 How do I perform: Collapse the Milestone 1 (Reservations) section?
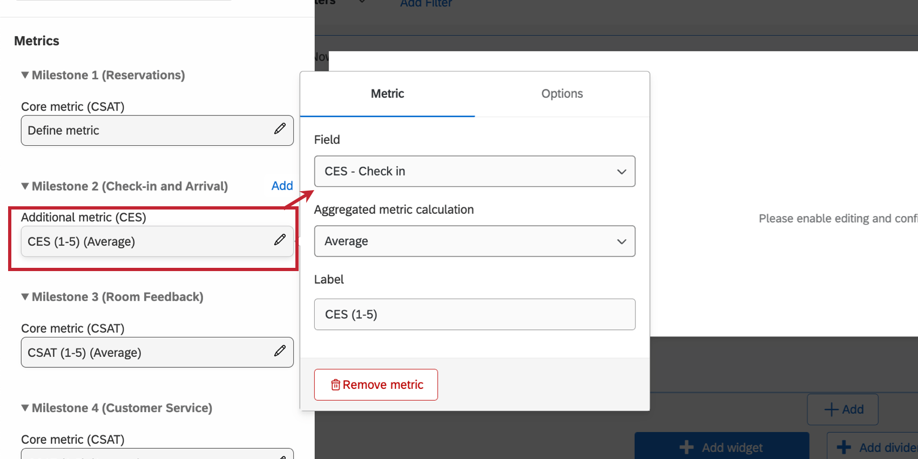point(24,75)
